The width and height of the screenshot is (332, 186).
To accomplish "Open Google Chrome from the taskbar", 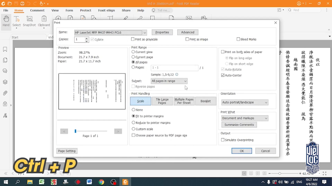I will point(101,182).
